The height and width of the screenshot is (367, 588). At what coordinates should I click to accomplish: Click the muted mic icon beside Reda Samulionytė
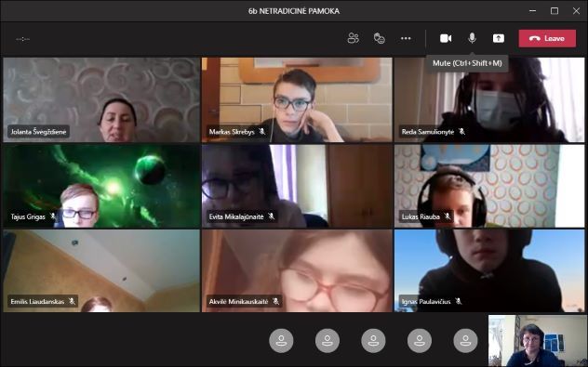point(462,131)
